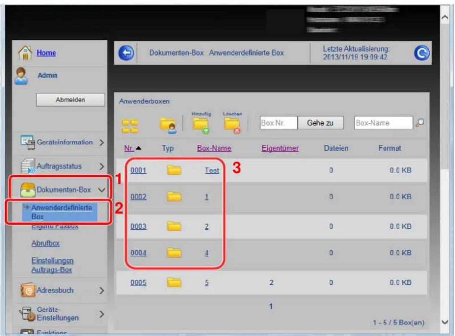Open the Abrufbox link
The width and height of the screenshot is (455, 336).
(45, 243)
